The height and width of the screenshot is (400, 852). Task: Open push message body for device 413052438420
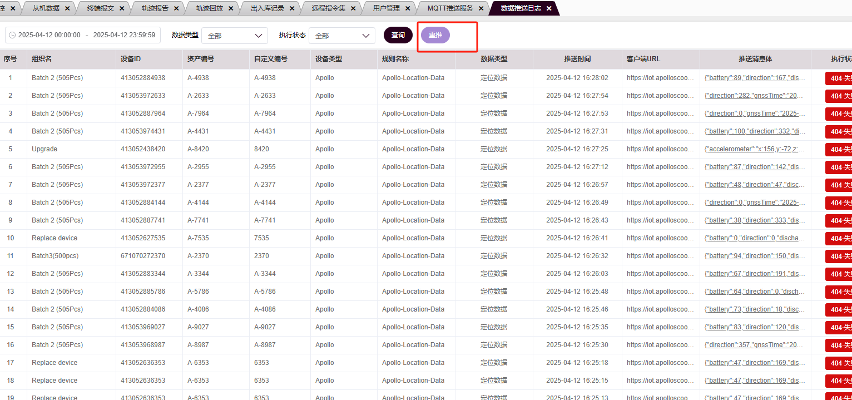click(755, 149)
